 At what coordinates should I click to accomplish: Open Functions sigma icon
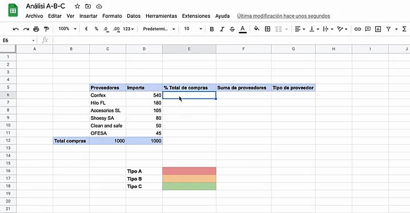click(x=404, y=29)
